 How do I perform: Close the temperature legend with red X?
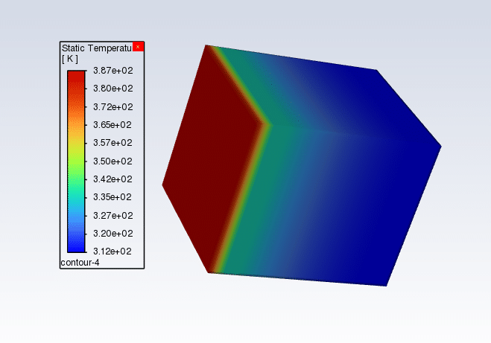pos(138,47)
